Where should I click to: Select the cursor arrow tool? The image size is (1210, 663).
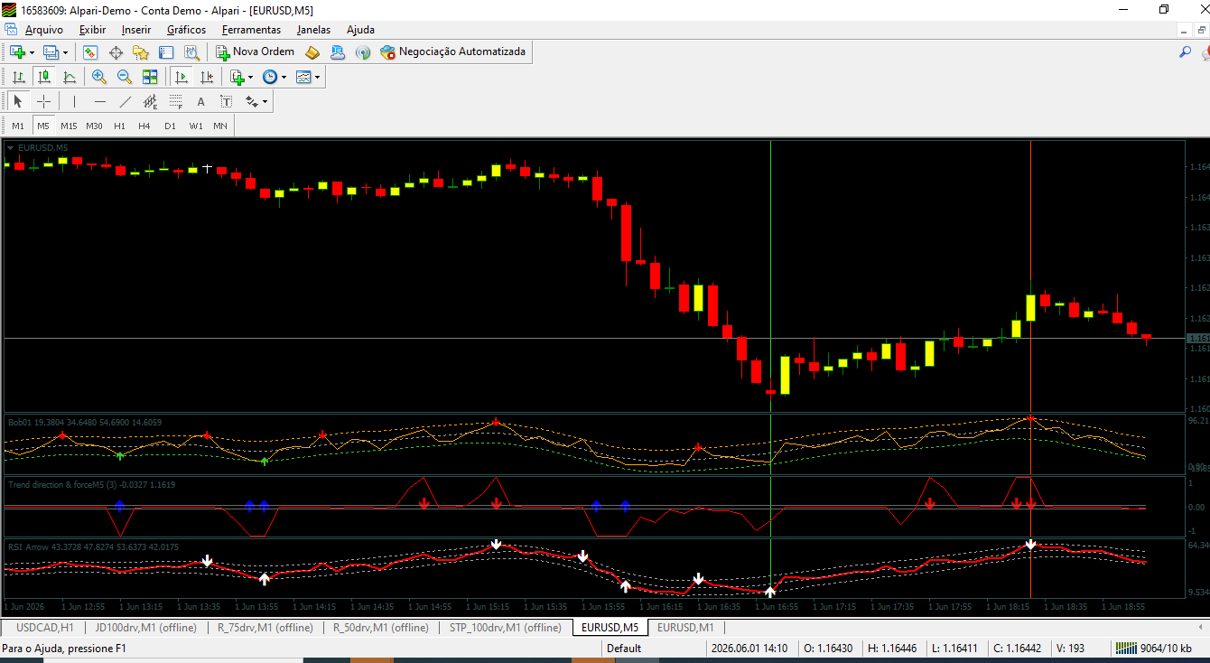(x=18, y=101)
